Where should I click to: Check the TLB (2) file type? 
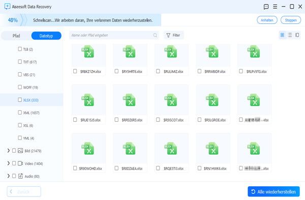click(x=20, y=49)
